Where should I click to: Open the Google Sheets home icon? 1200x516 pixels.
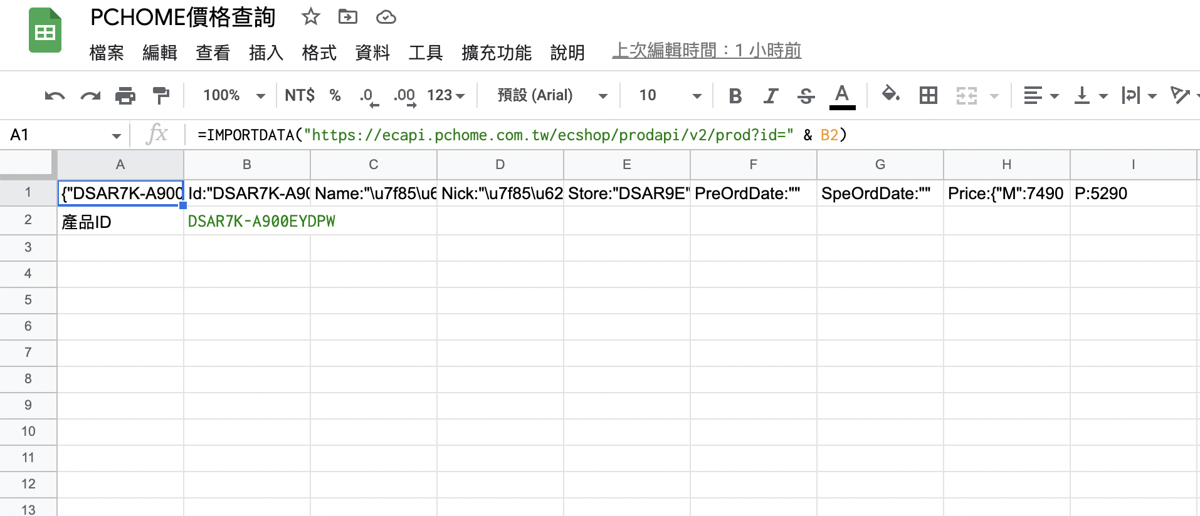pos(45,31)
